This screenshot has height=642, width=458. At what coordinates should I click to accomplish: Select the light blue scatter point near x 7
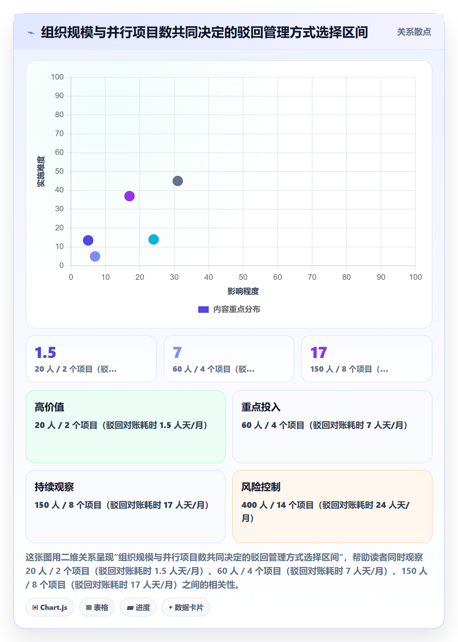tap(95, 256)
